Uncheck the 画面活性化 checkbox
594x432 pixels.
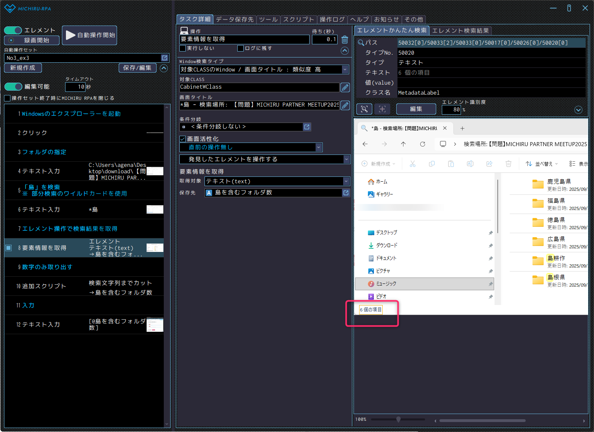tap(183, 139)
